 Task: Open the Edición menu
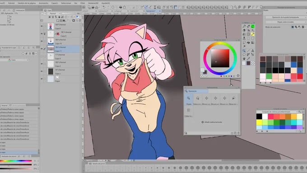tap(11, 3)
